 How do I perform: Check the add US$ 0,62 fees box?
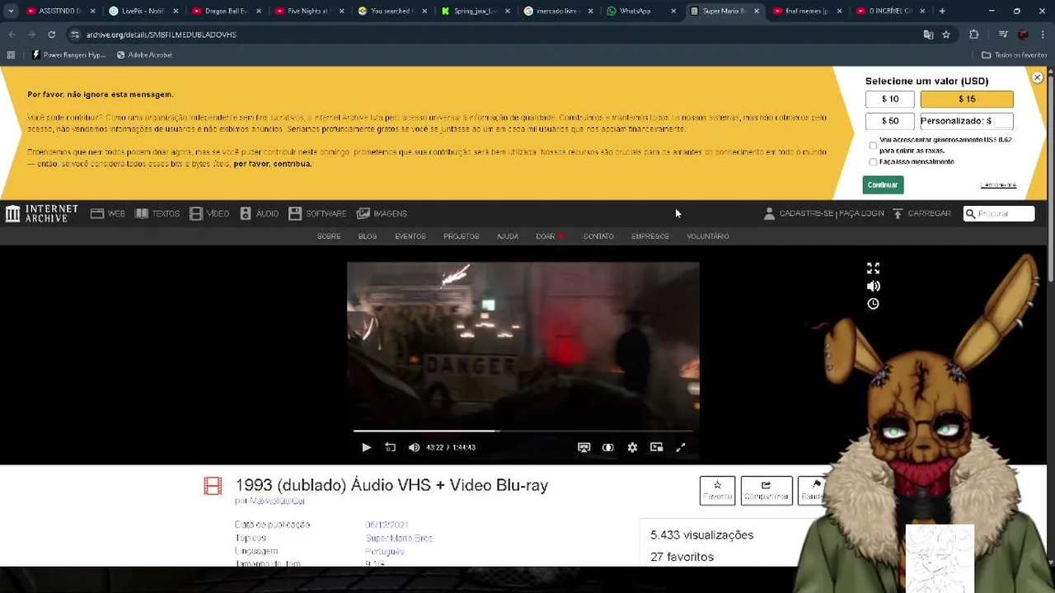(x=873, y=146)
